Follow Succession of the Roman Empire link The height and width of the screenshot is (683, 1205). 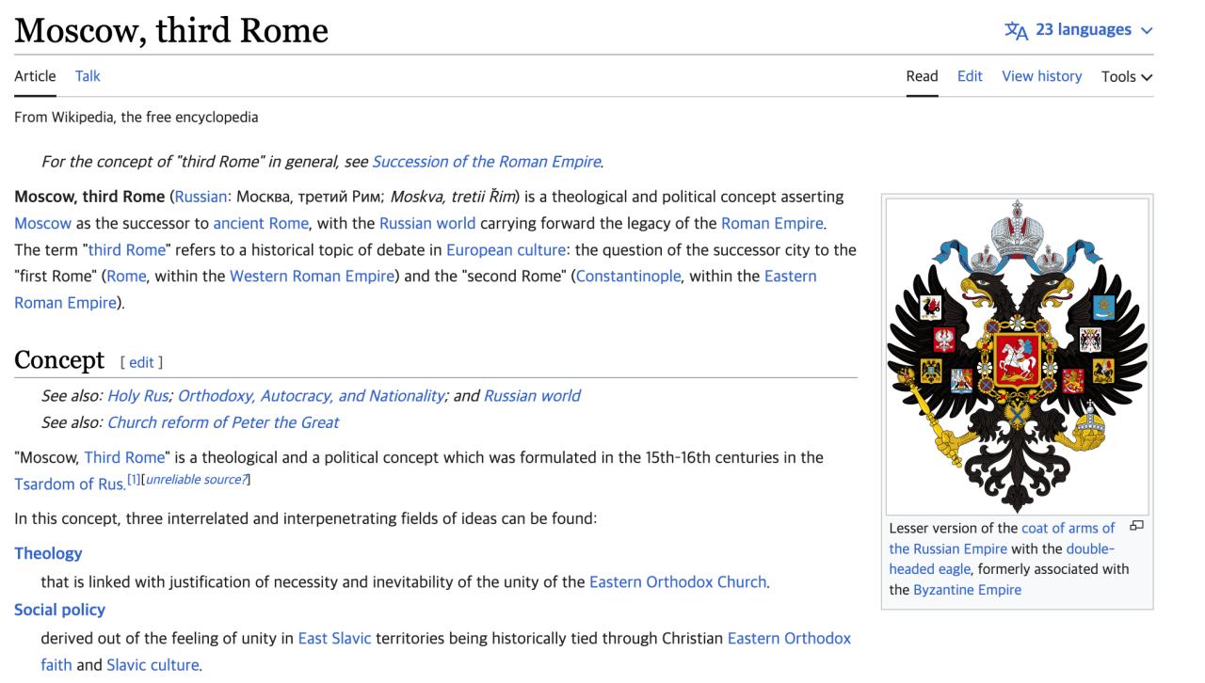coord(487,162)
